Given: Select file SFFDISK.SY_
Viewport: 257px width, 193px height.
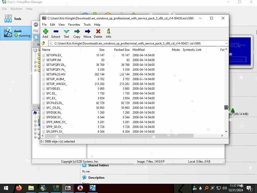Looking at the screenshot, I should point(54,117).
